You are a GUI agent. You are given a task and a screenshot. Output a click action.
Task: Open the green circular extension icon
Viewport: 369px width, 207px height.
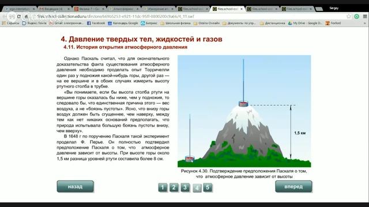pos(357,17)
